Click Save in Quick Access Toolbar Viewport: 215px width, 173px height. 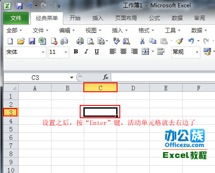pyautogui.click(x=20, y=6)
